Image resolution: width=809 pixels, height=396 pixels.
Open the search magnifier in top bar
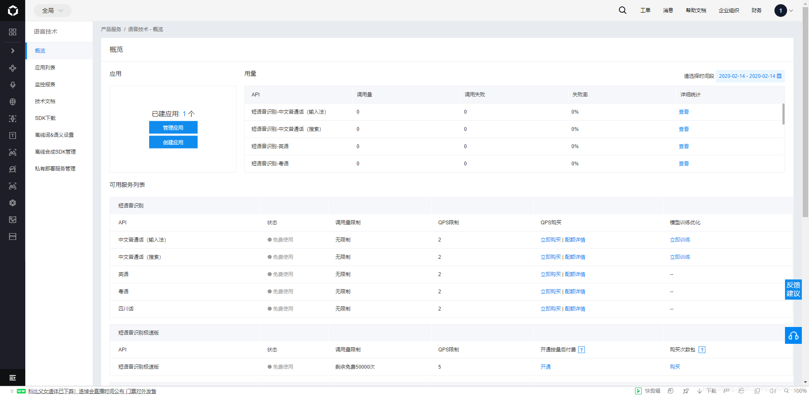click(x=622, y=11)
